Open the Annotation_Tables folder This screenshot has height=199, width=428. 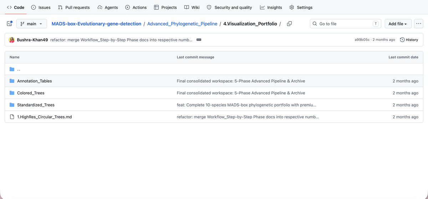click(x=35, y=81)
